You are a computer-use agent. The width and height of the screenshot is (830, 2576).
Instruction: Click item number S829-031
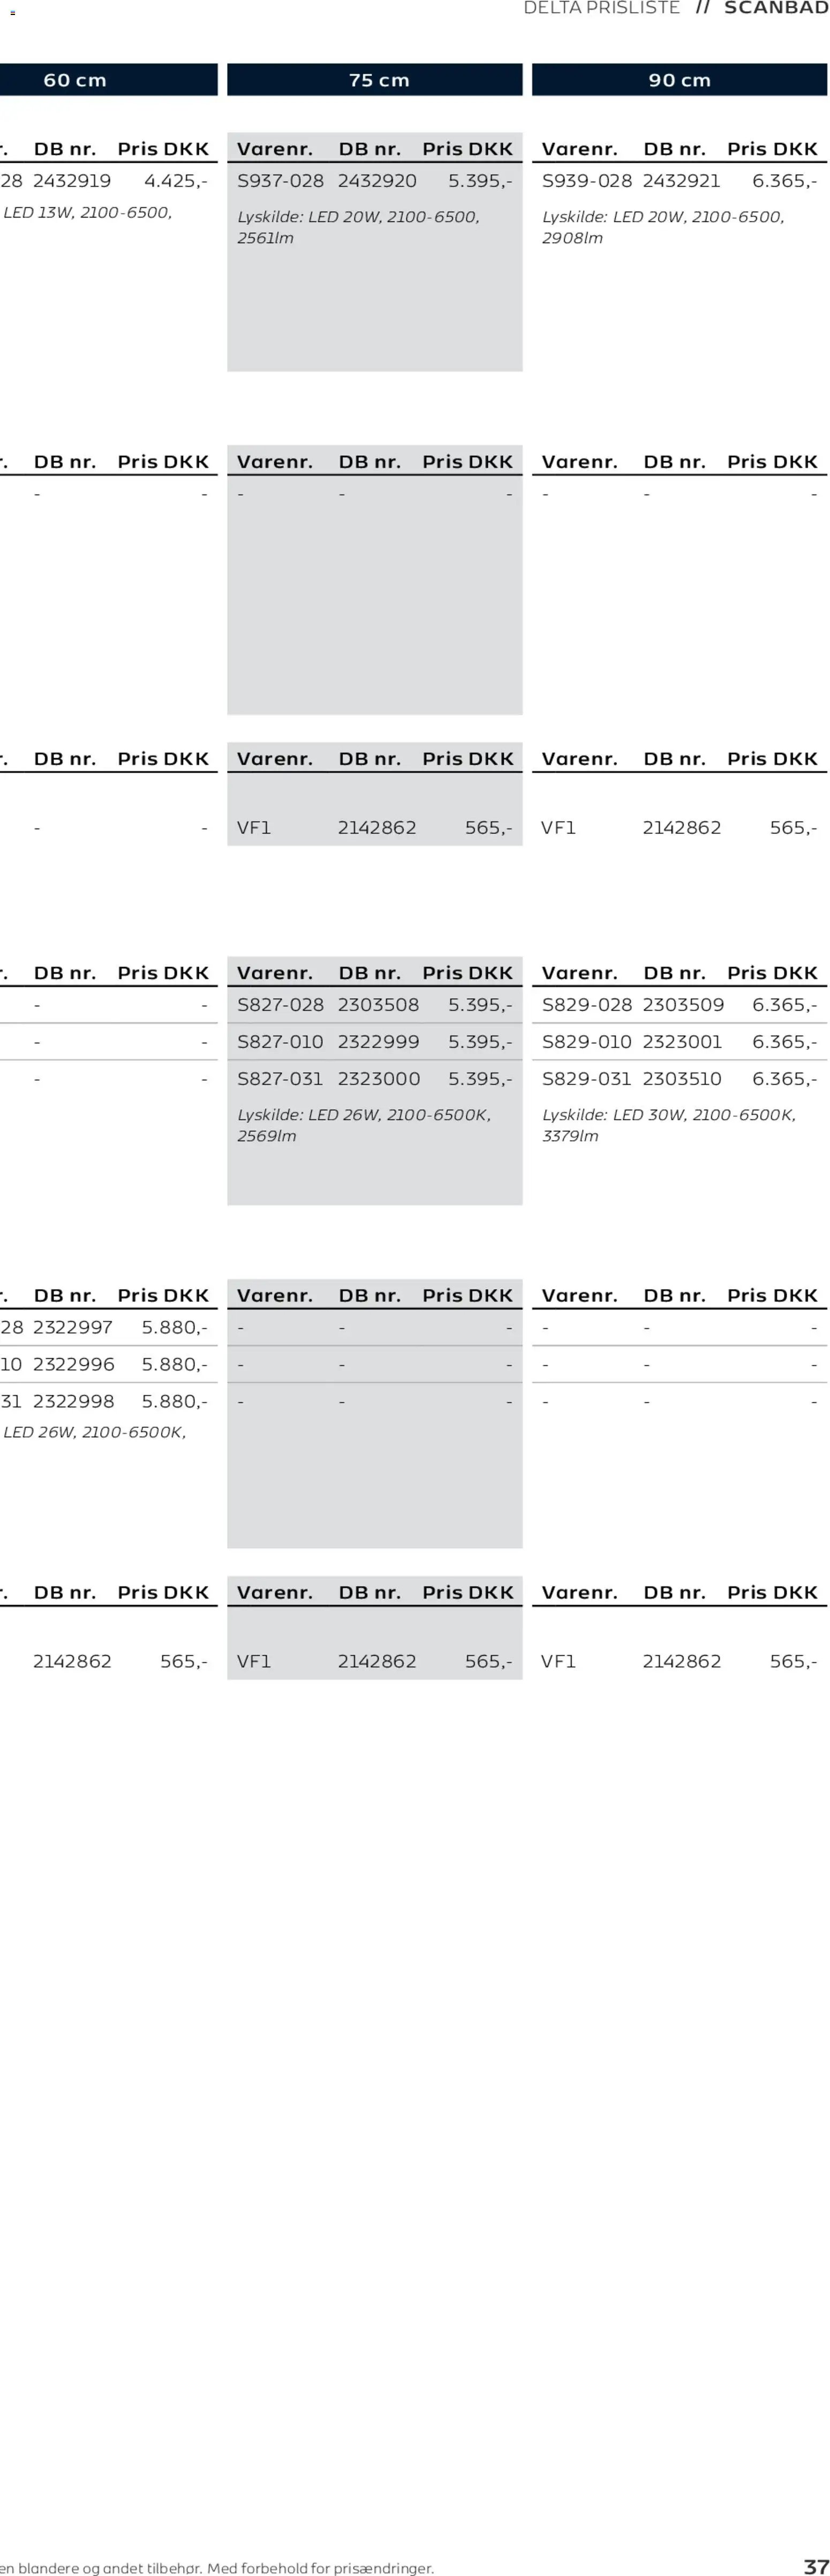586,1079
